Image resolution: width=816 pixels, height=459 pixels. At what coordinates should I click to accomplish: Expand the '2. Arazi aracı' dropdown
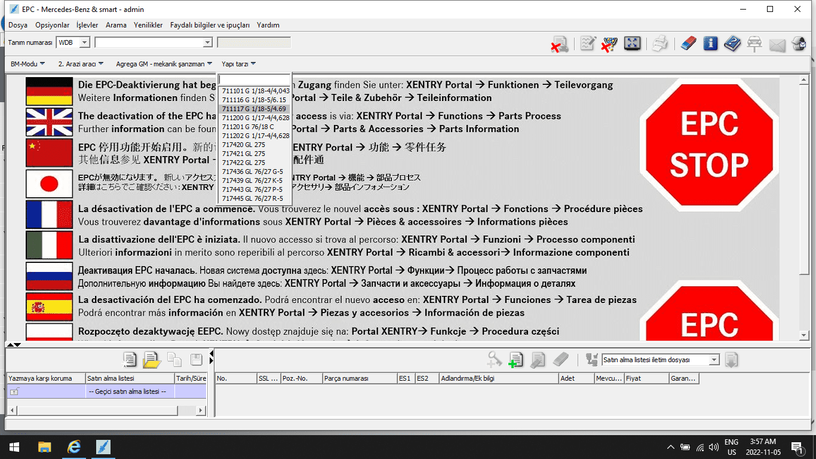81,64
